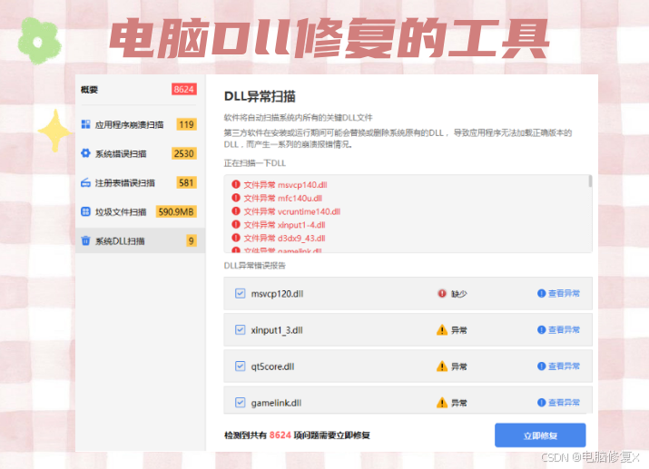Click the red 8624 overview badge
This screenshot has height=469, width=649.
[183, 89]
